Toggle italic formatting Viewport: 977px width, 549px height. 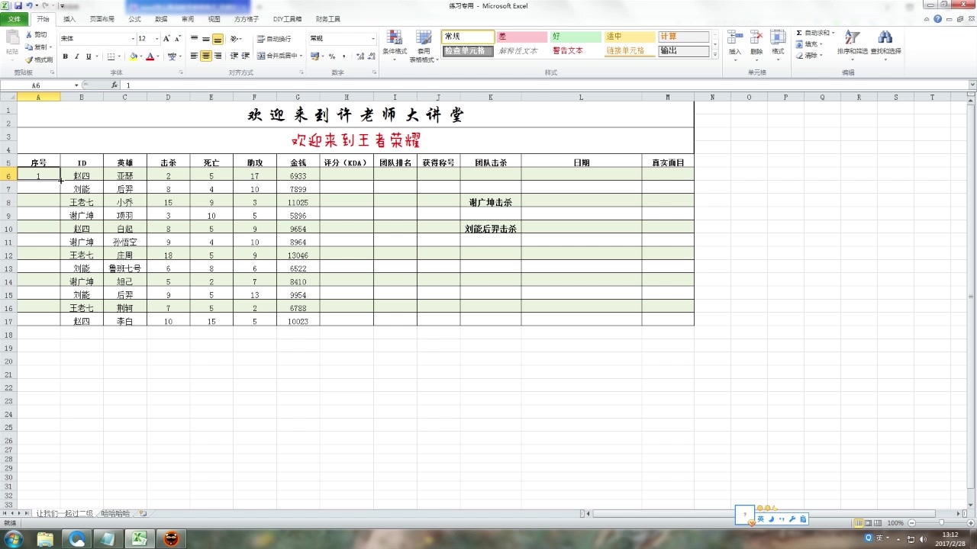pyautogui.click(x=76, y=56)
